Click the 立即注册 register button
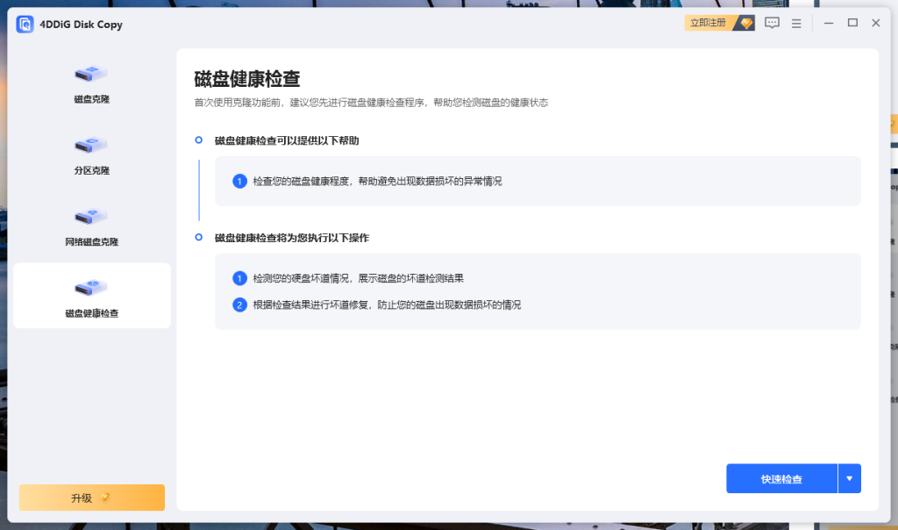This screenshot has width=898, height=530. (709, 24)
